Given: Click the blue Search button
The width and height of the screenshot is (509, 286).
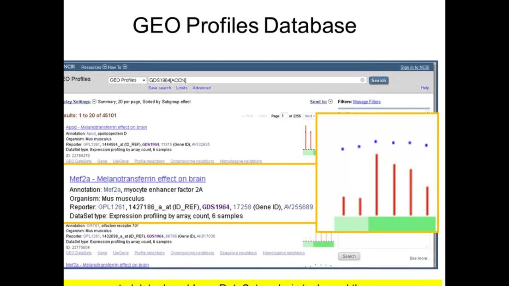Looking at the screenshot, I should click(x=378, y=80).
